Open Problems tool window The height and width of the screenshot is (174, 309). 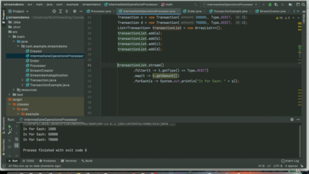pos(47,161)
